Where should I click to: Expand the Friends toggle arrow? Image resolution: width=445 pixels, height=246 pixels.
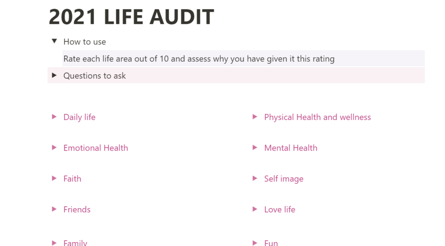pos(54,209)
